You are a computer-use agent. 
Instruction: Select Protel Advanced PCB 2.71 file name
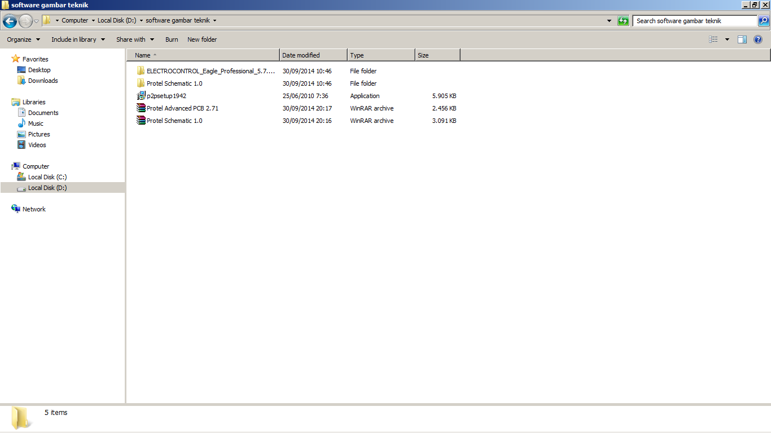pos(182,108)
